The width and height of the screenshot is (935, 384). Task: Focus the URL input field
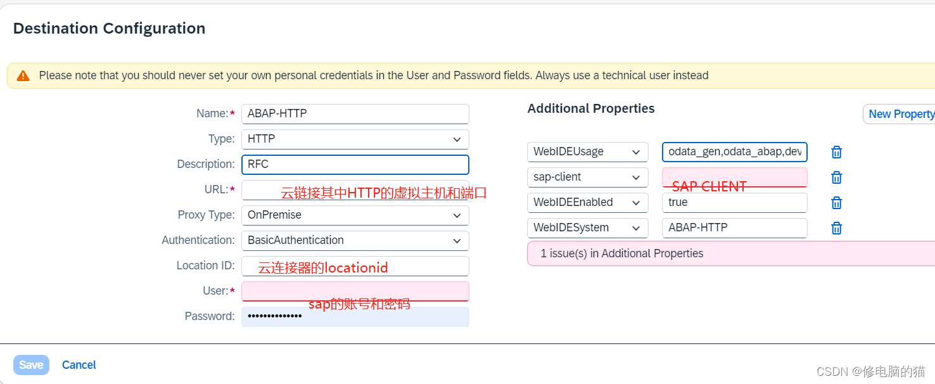pos(260,190)
